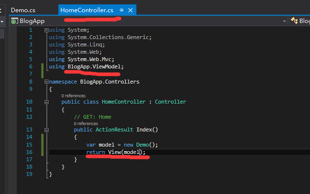Open references link above Index method

point(86,124)
